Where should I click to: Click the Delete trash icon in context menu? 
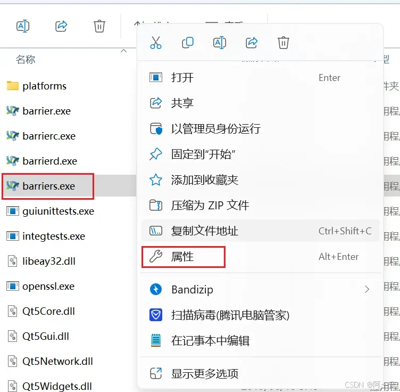tap(283, 43)
